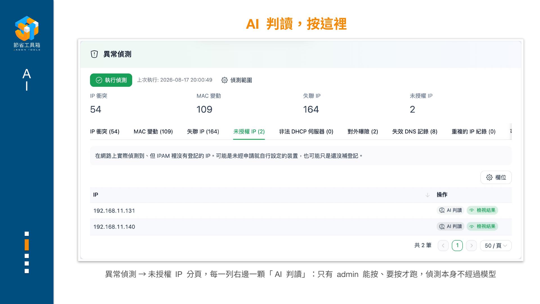Click the IP 衝突 summary count 54
540x304 pixels.
(x=96, y=109)
